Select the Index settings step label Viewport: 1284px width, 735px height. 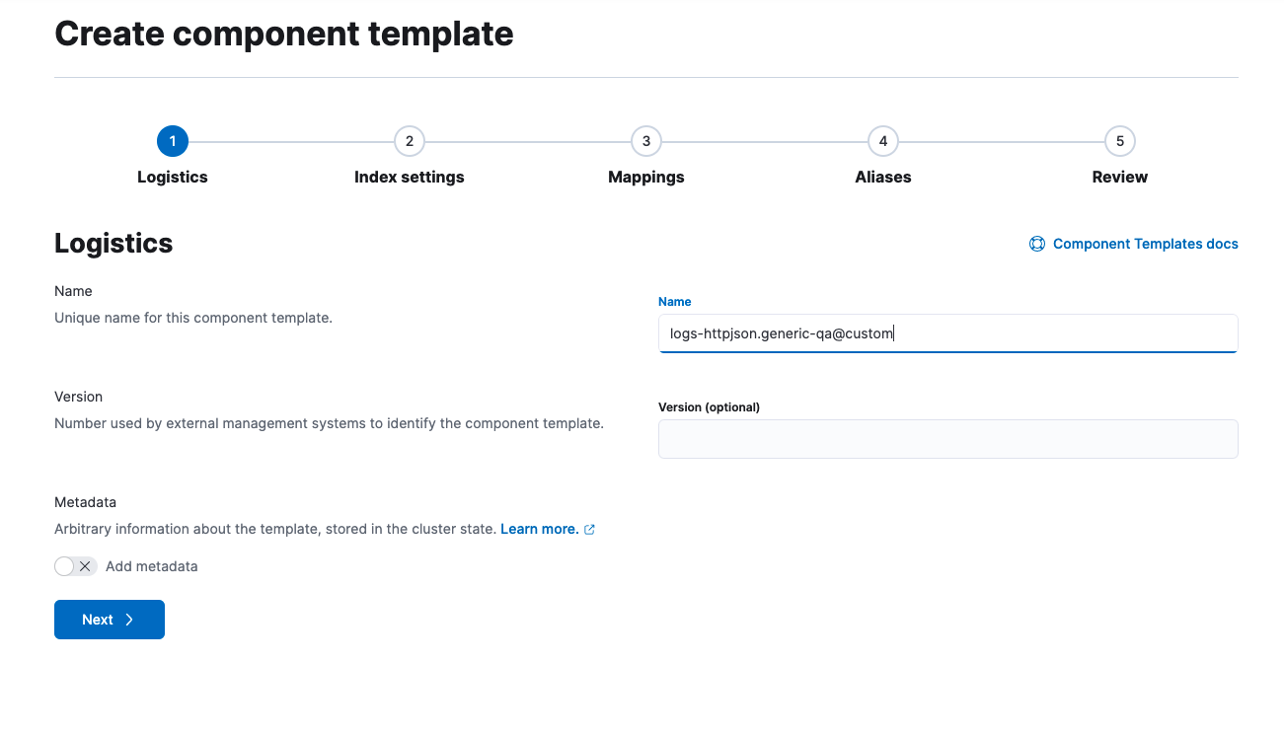(410, 177)
